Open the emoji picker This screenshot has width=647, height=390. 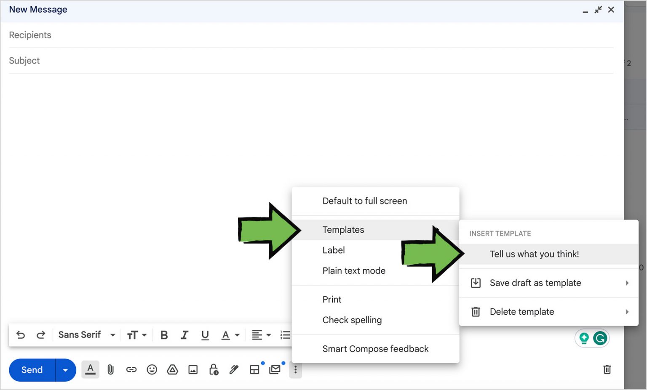point(152,370)
